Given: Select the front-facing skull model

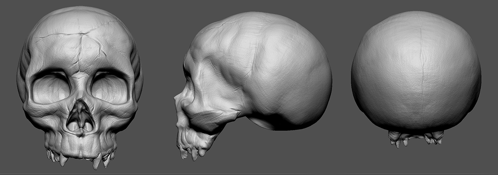Looking at the screenshot, I should click(80, 87).
